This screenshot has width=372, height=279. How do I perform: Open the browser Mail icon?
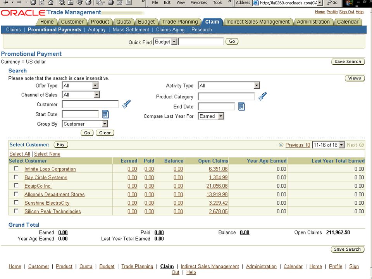coord(100,2)
